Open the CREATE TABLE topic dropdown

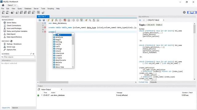coord(163,20)
